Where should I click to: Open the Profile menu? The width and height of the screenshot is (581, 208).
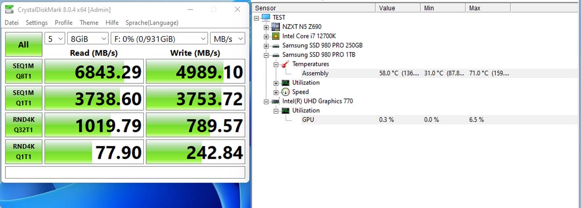[63, 23]
